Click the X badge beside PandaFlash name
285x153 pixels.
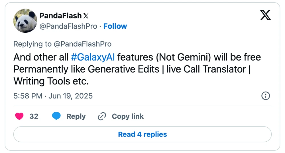(x=86, y=16)
